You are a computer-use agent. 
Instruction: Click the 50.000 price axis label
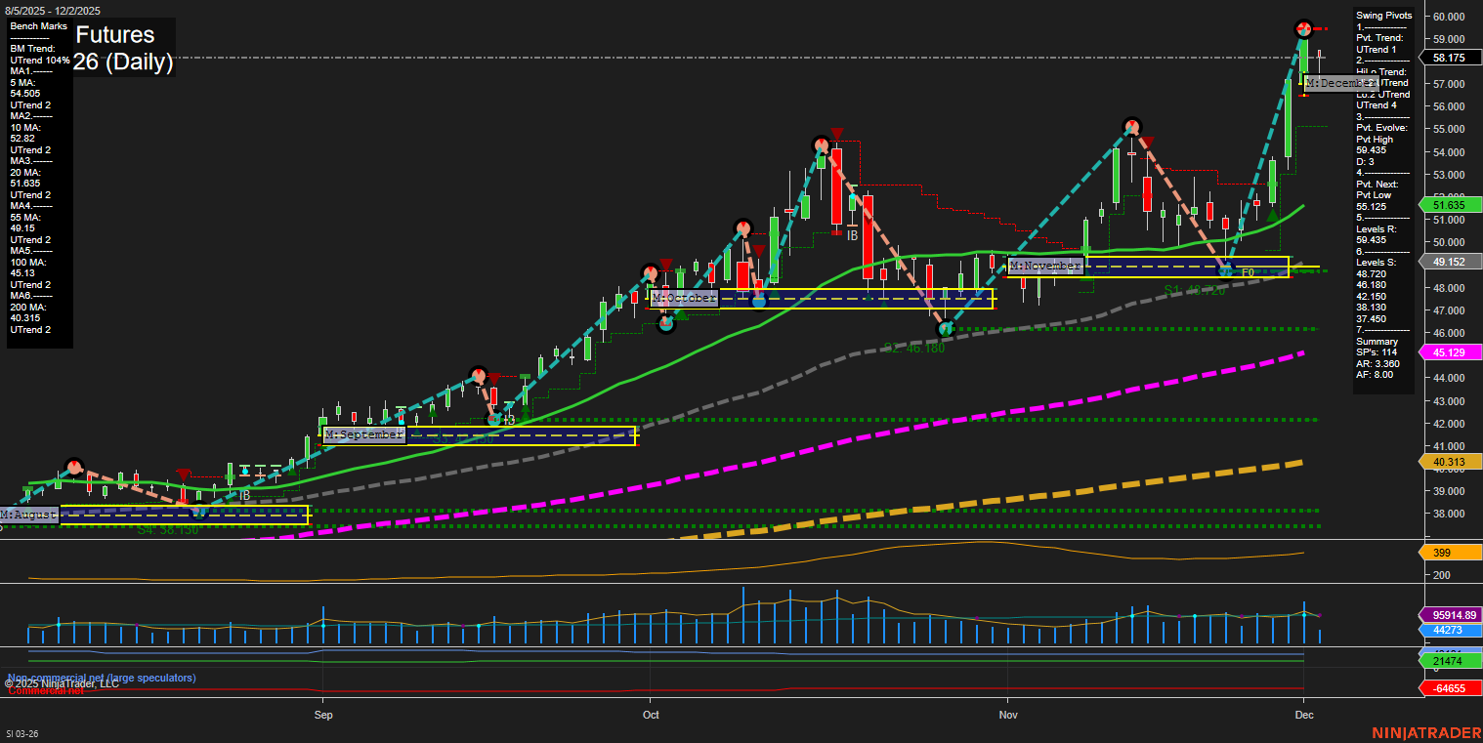[x=1449, y=242]
